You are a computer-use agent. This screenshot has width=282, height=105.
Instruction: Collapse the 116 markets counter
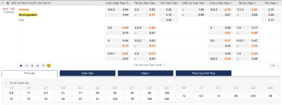pyautogui.click(x=274, y=66)
